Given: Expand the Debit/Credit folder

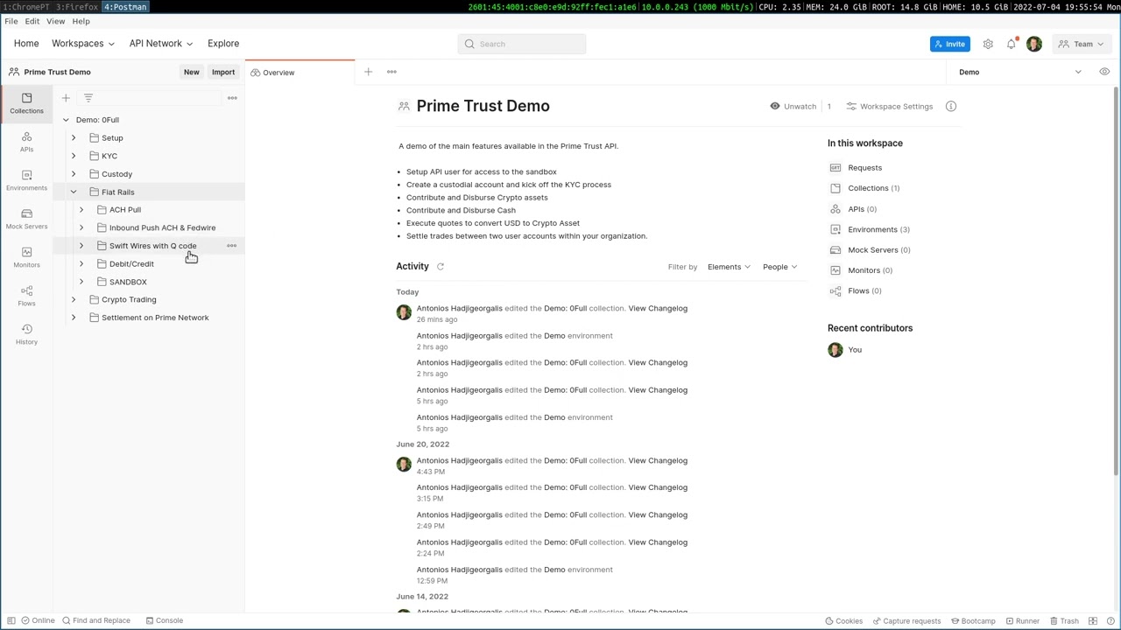Looking at the screenshot, I should pyautogui.click(x=81, y=263).
